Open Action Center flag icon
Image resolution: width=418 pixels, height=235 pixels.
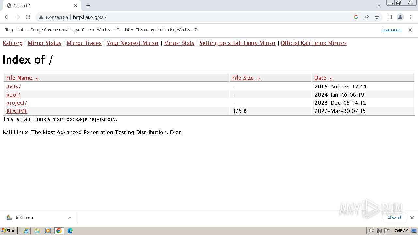click(x=387, y=231)
